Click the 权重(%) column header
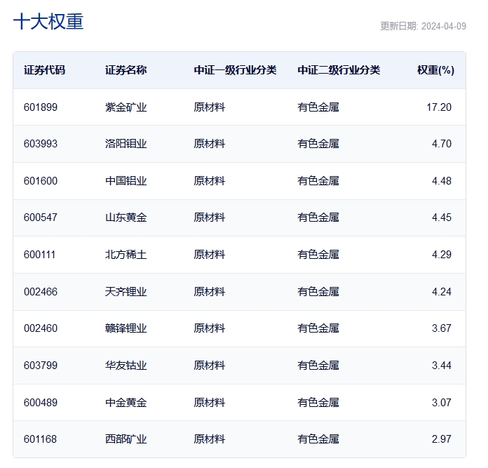Viewport: 488px width, 468px height. click(435, 70)
